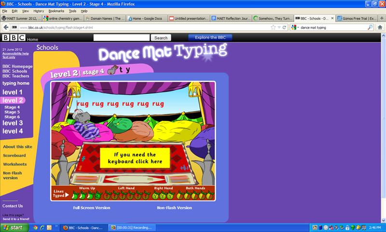The height and width of the screenshot is (232, 386).
Task: Click BBC Schools Firefox taskbar button
Action: tap(84, 228)
